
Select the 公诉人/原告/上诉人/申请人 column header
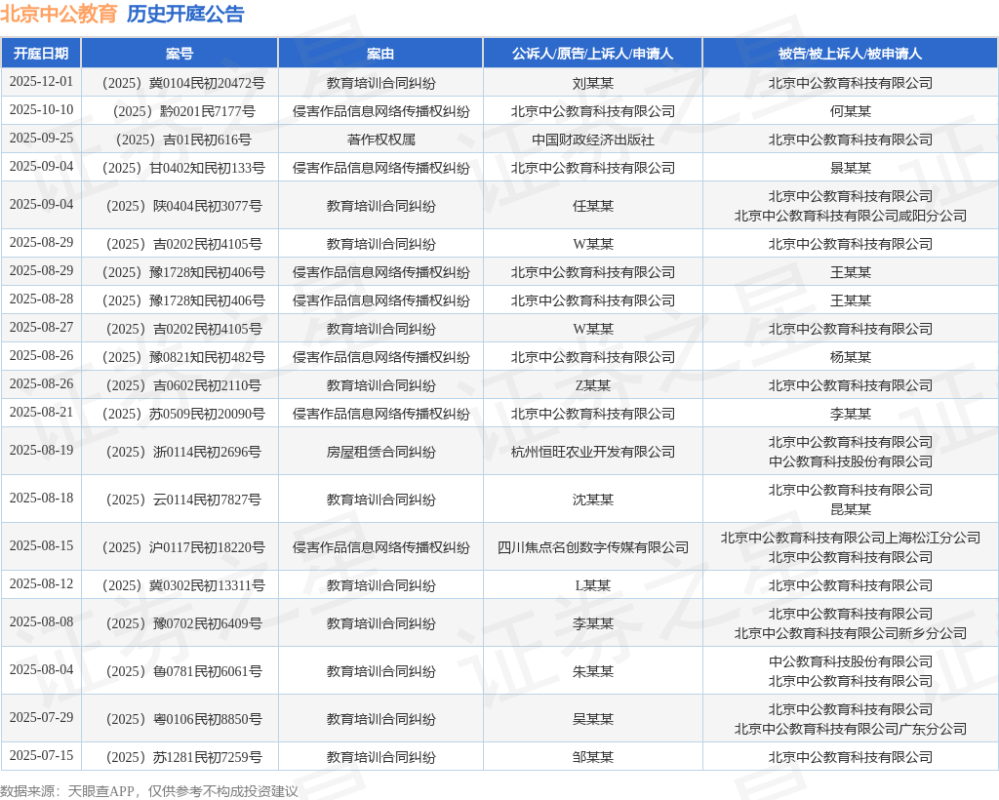(592, 54)
